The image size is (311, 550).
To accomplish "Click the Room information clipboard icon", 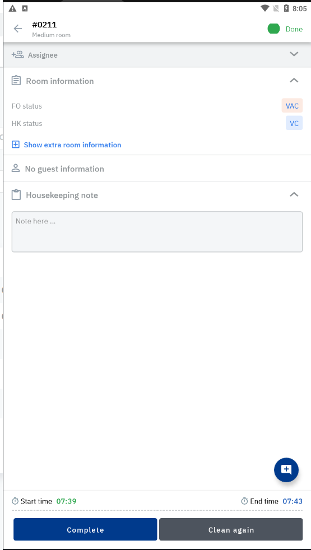I will [x=16, y=81].
